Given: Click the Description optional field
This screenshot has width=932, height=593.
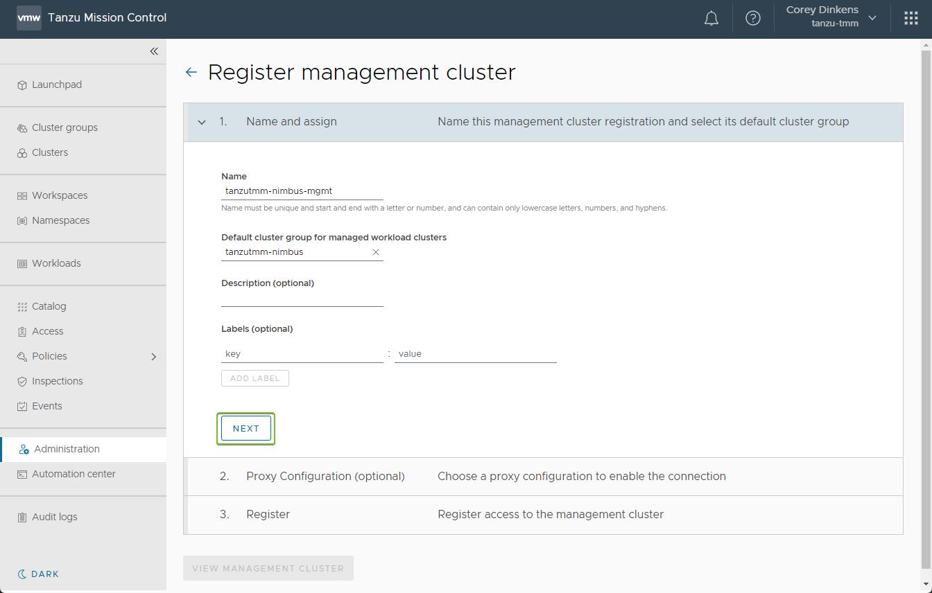Looking at the screenshot, I should tap(302, 298).
